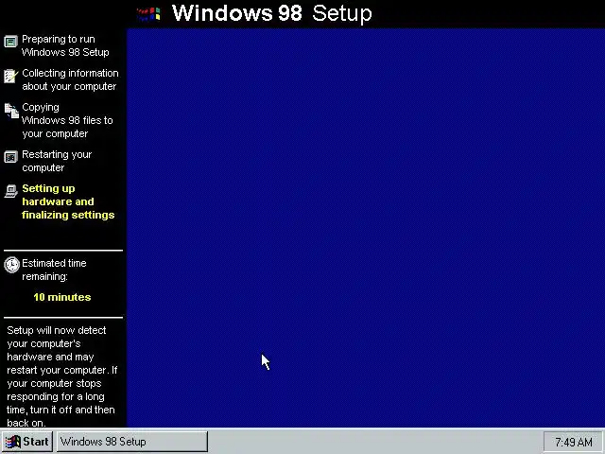
Task: Click the Preparing to run Setup icon
Action: coord(10,42)
